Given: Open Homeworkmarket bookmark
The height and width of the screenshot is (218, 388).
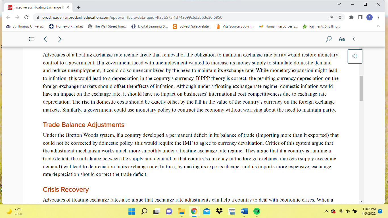Looking at the screenshot, I should 66,26.
